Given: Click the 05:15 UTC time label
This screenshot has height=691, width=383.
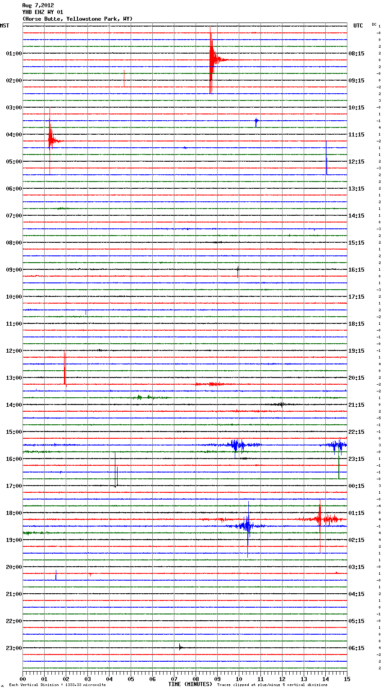Looking at the screenshot, I should [356, 621].
